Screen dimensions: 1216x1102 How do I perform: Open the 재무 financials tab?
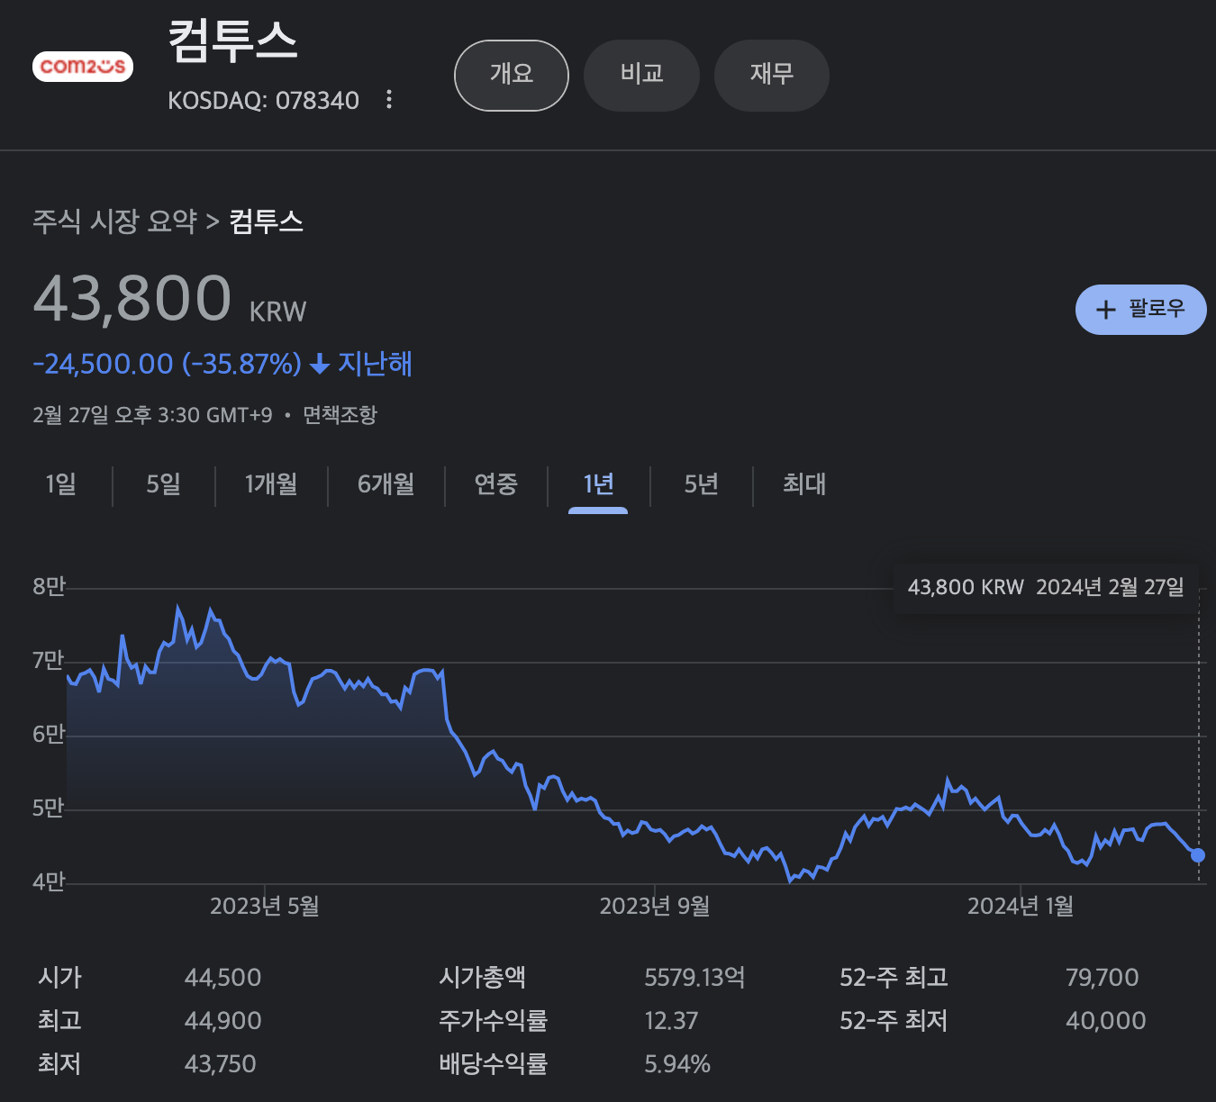[x=771, y=76]
